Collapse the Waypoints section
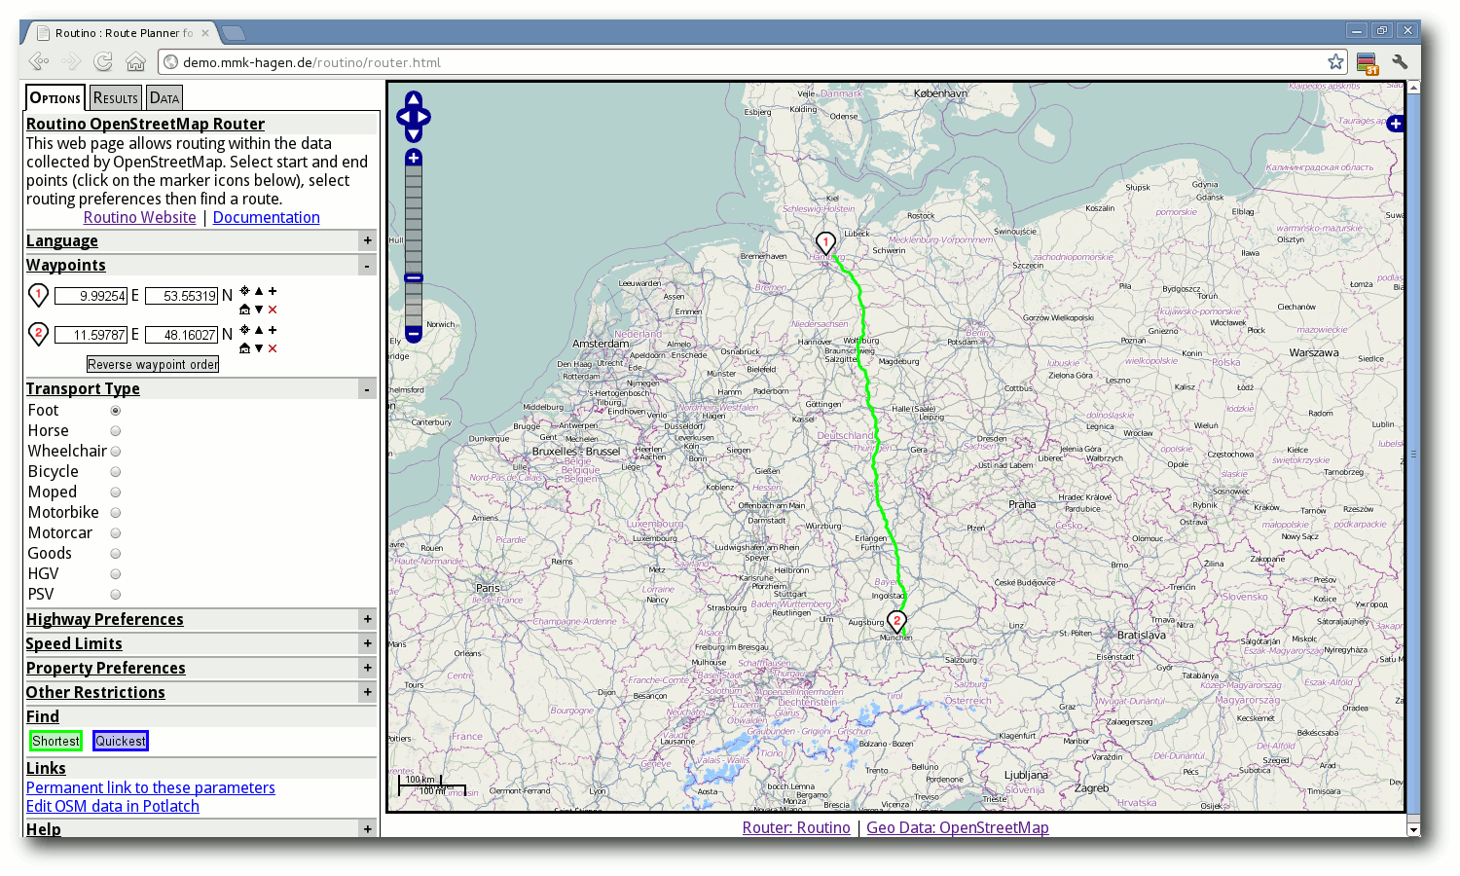 point(367,265)
